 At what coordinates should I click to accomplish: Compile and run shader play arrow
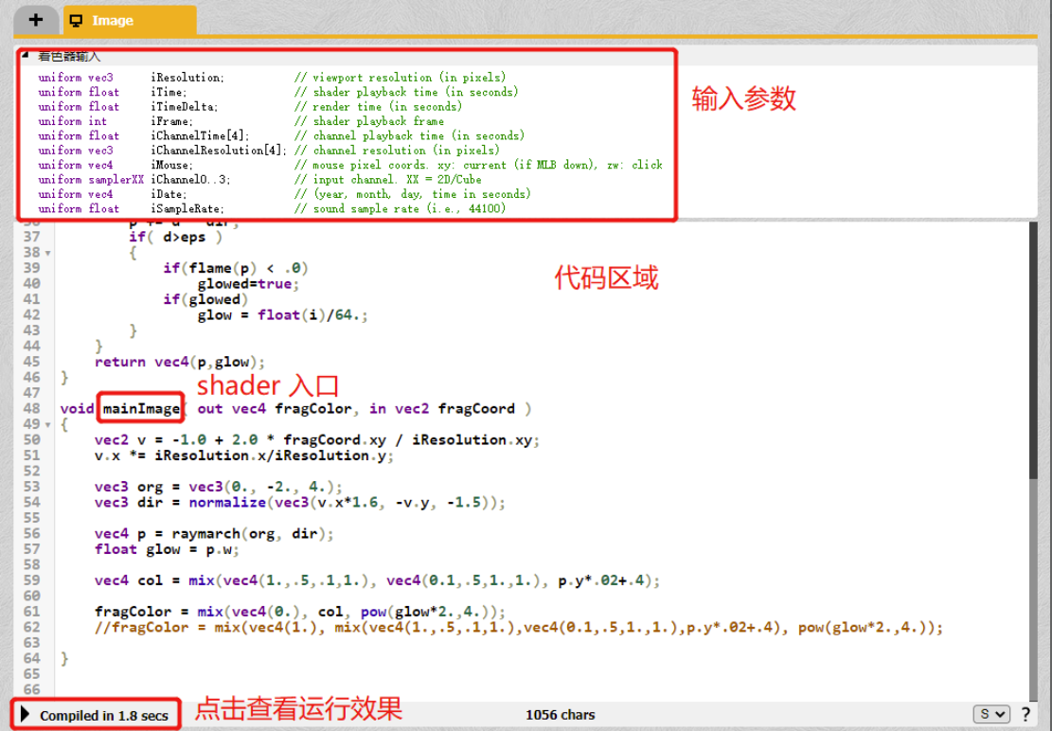point(25,714)
